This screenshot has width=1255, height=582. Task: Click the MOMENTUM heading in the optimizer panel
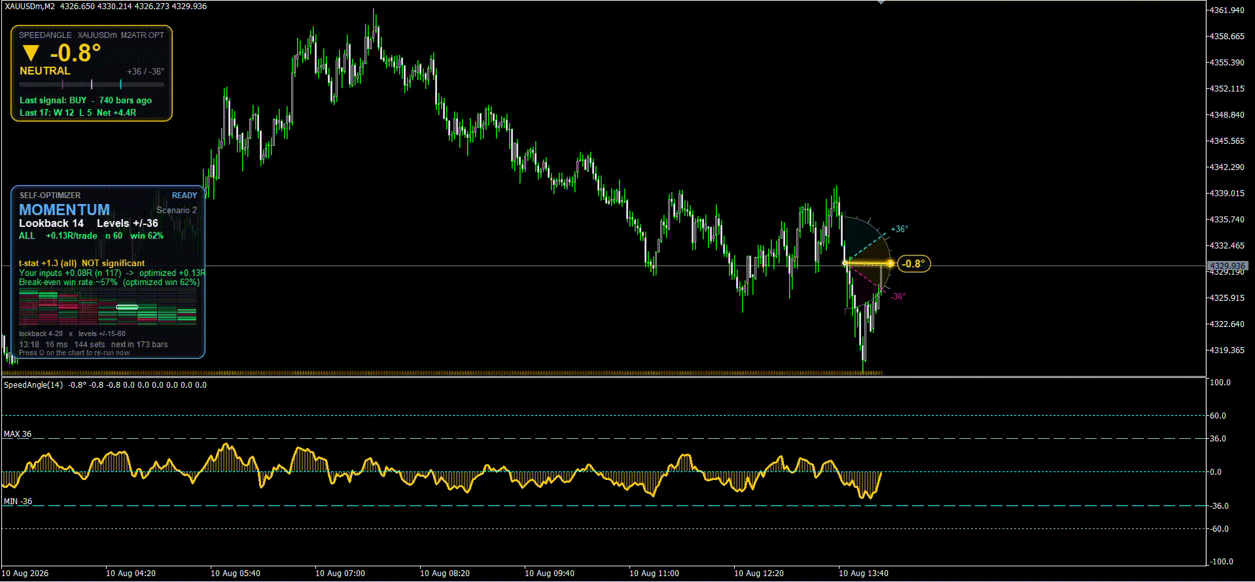[x=64, y=210]
